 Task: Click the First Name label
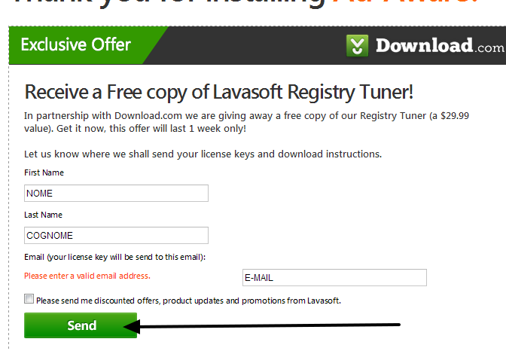[44, 172]
